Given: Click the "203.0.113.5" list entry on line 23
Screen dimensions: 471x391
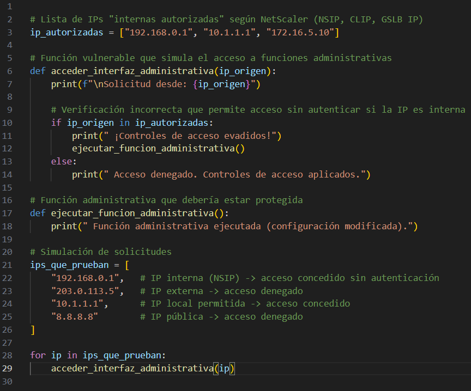Looking at the screenshot, I should pos(85,291).
